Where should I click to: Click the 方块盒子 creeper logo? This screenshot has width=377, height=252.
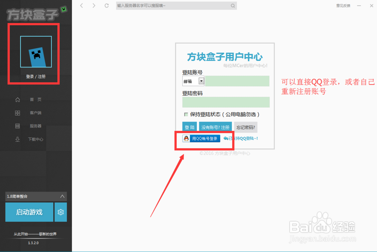(x=32, y=11)
